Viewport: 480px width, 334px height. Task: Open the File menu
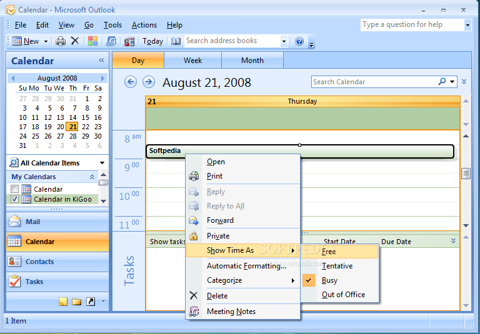coord(21,25)
